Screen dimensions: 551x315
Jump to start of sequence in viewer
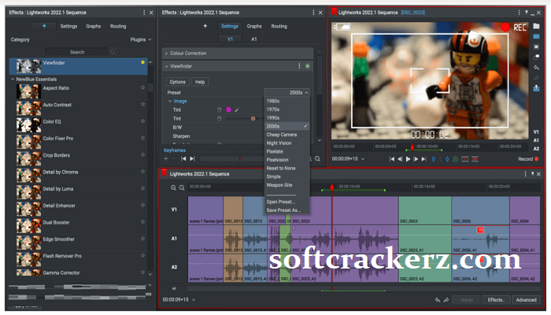(x=392, y=159)
